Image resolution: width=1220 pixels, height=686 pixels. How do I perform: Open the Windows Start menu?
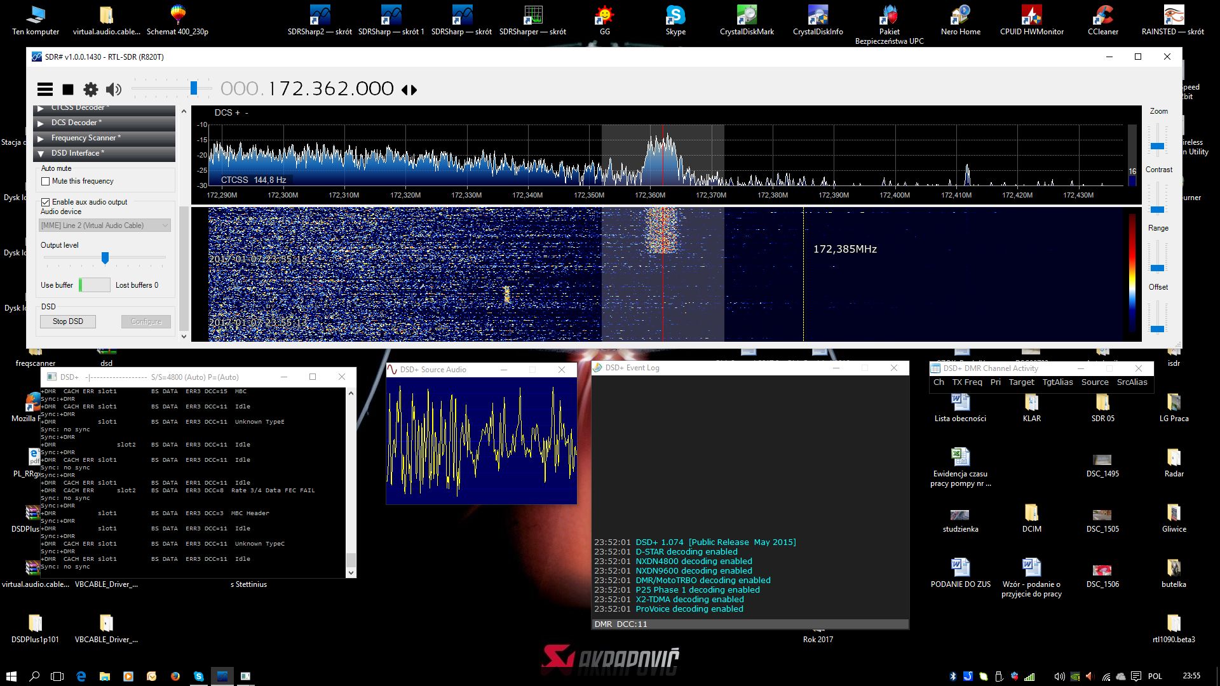[11, 676]
